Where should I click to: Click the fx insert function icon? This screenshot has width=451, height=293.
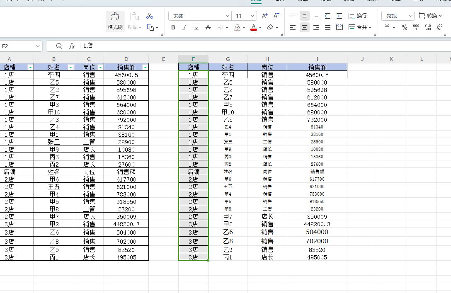coord(72,46)
